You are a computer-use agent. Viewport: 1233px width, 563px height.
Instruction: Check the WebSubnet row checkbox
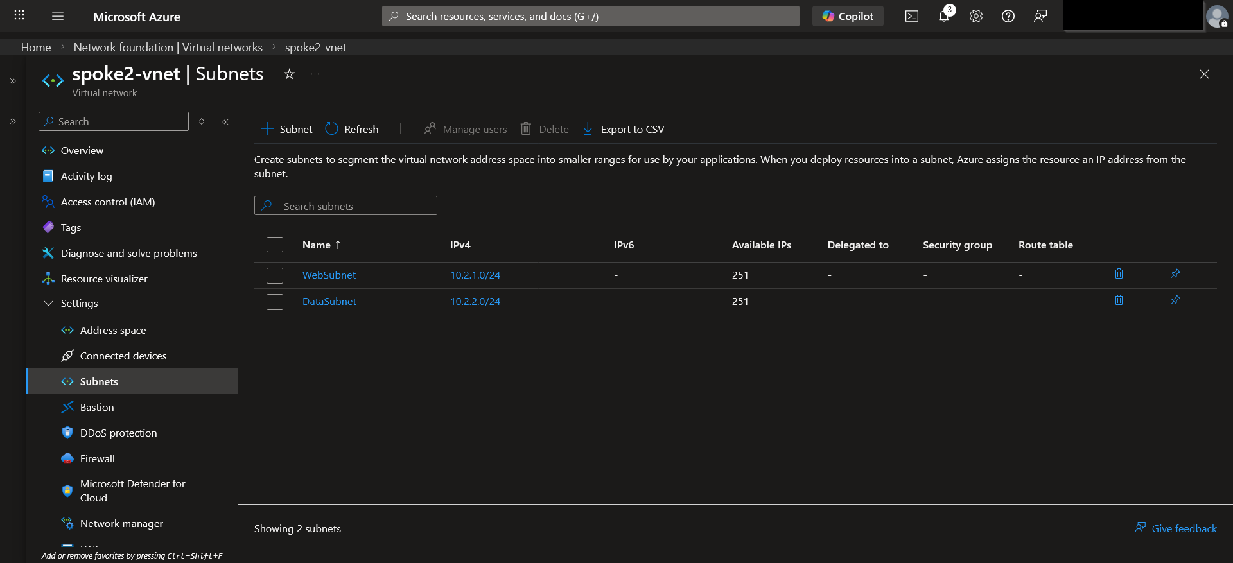click(275, 275)
